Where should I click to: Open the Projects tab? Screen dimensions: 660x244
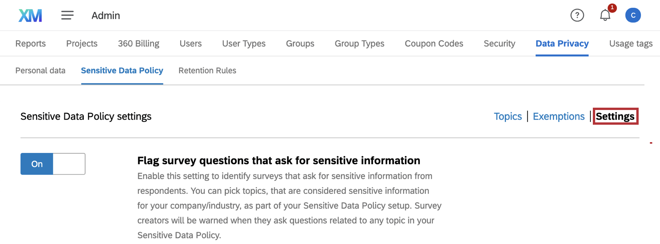tap(82, 44)
